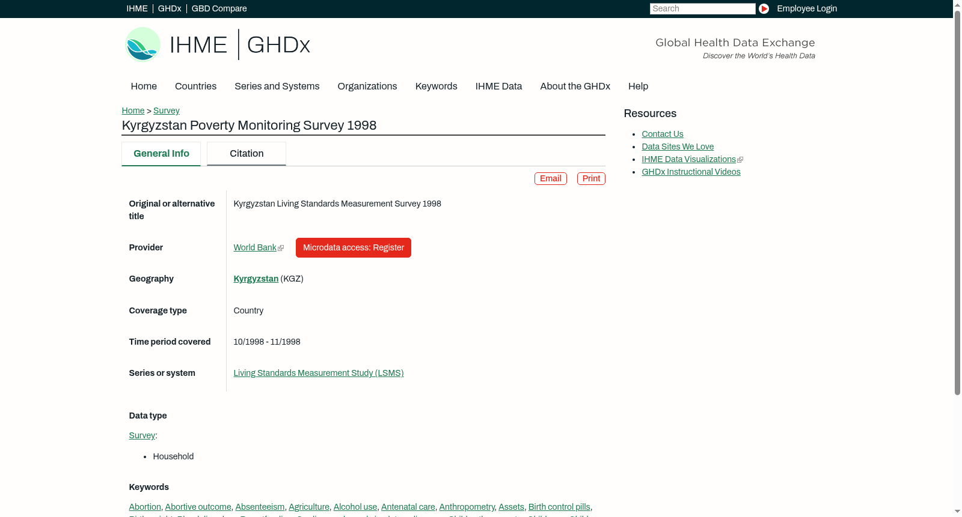Screen dimensions: 962x517
Task: Open Data Sites We Love
Action: [678, 147]
